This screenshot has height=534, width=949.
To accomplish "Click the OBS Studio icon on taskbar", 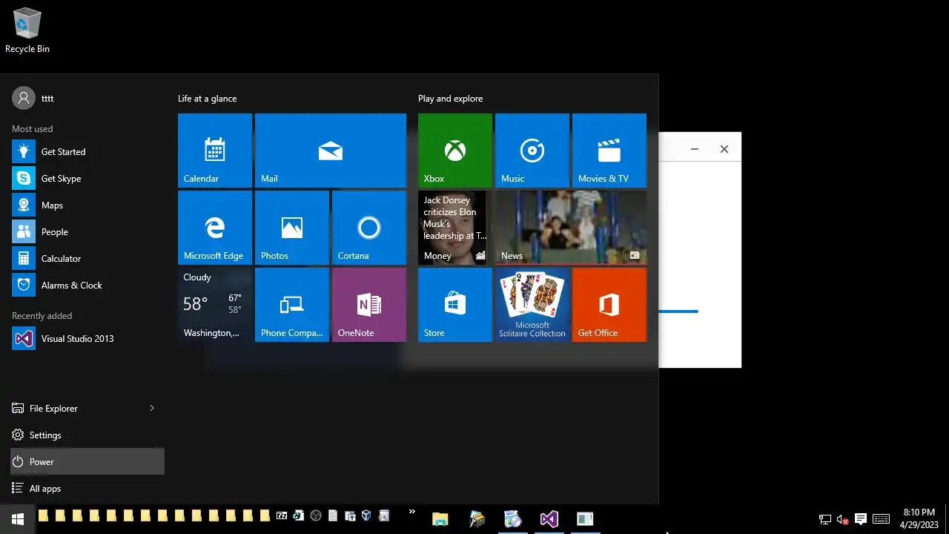I will tap(316, 515).
